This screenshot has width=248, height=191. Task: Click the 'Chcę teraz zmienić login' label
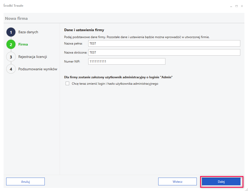(x=115, y=84)
